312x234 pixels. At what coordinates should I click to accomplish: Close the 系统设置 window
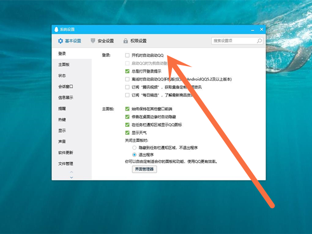[x=262, y=30]
